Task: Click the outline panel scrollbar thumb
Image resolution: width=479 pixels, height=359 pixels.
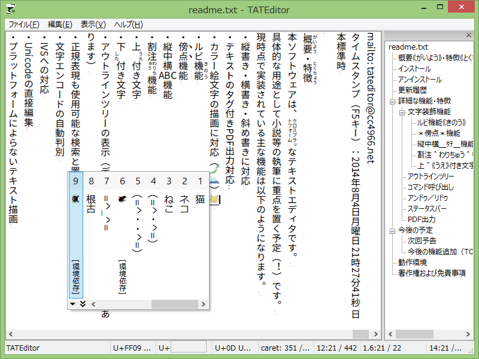Action: pos(414,334)
